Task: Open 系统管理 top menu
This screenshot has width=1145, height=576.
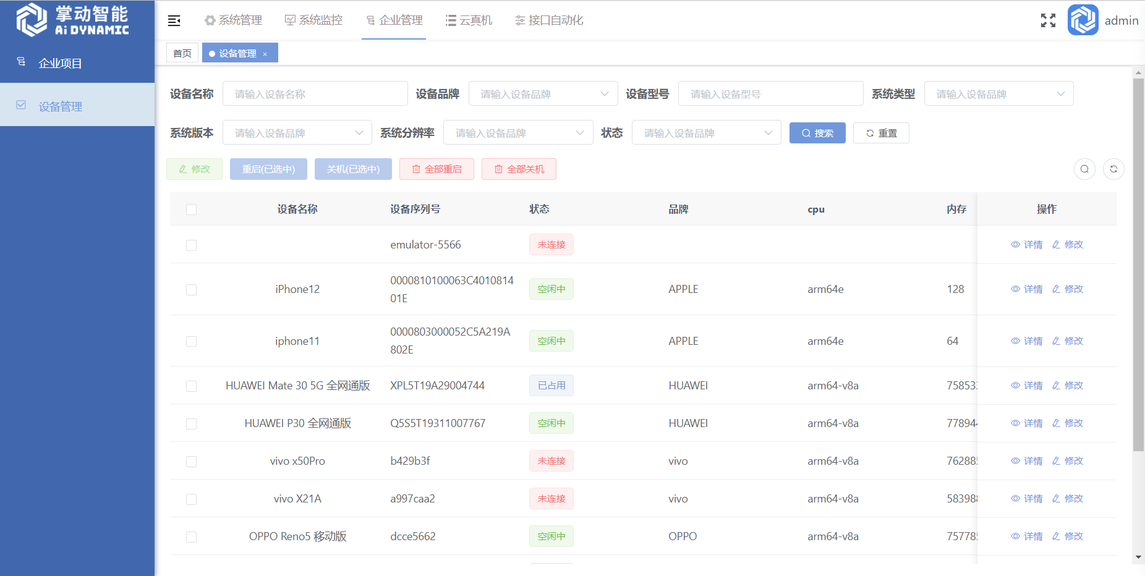Action: 234,20
